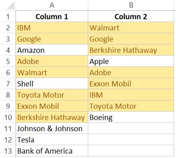Select the Tesla cell
The width and height of the screenshot is (176, 158).
click(52, 140)
